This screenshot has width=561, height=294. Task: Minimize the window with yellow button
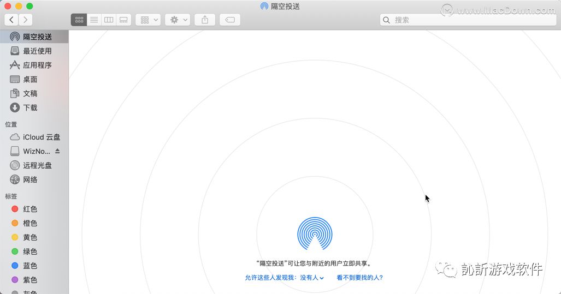19,6
